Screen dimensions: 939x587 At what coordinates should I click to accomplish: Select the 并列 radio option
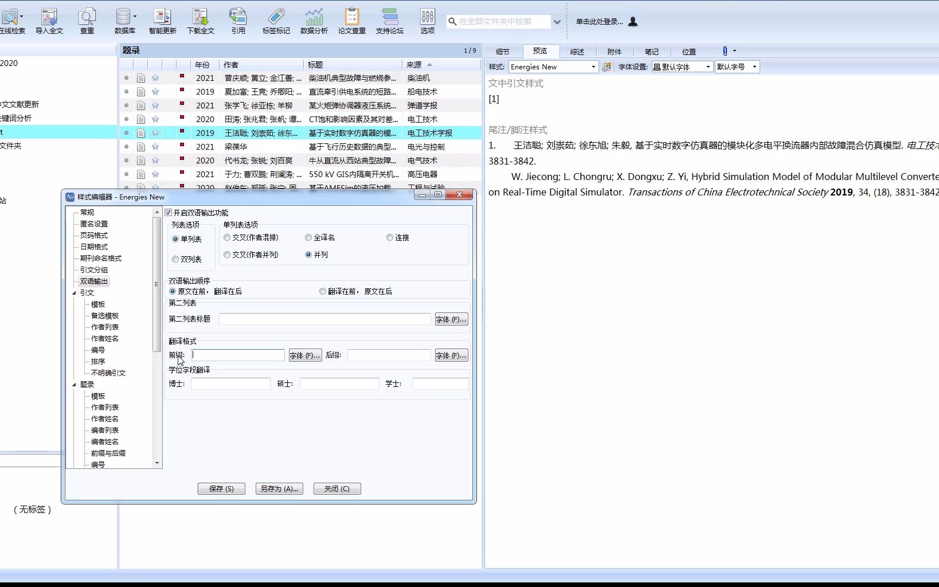click(x=308, y=255)
